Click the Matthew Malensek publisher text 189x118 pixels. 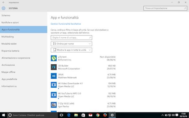tap(67, 77)
